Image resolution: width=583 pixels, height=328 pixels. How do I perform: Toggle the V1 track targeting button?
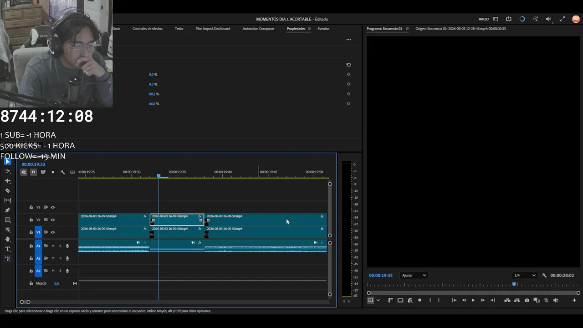[38, 232]
